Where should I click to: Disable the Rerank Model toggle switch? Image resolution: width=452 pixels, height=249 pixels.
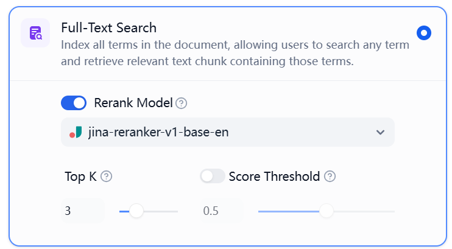point(74,103)
